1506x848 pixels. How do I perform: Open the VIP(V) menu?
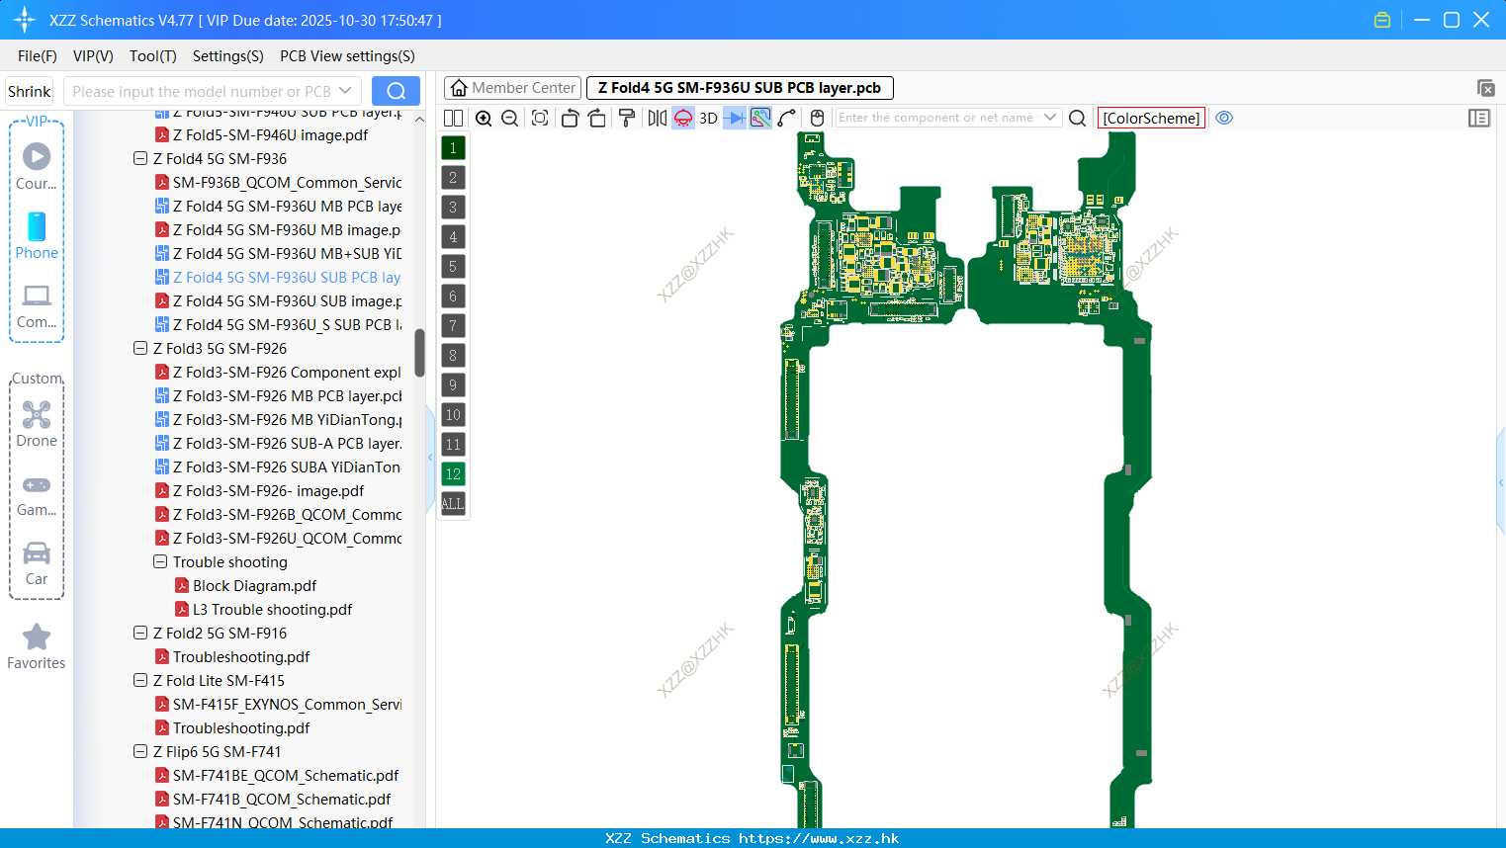(93, 56)
